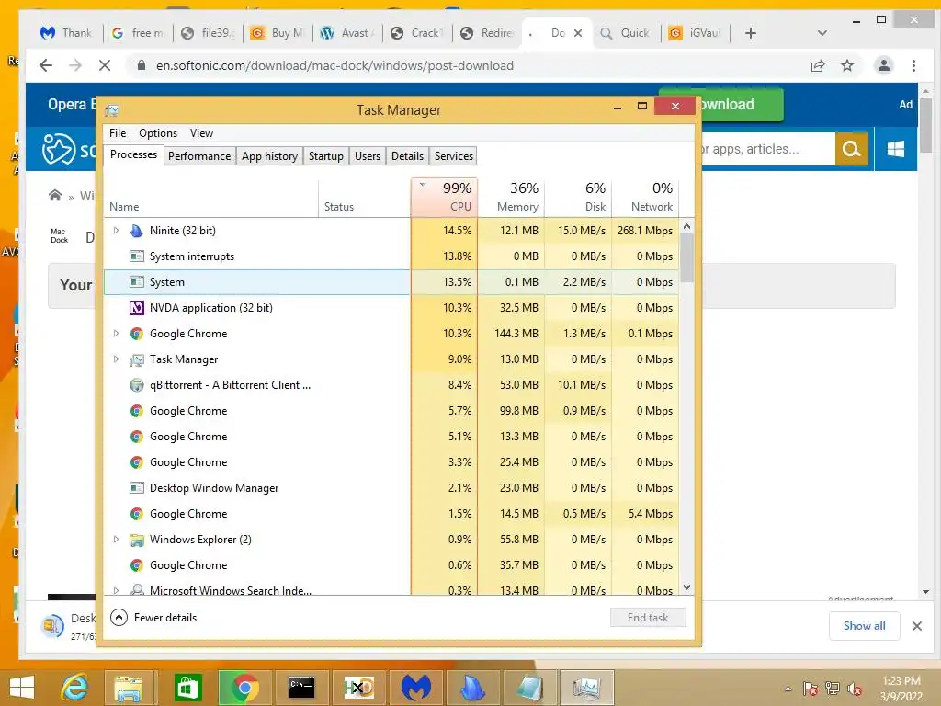Click the Chrome back arrow
This screenshot has height=706, width=941.
[x=46, y=65]
